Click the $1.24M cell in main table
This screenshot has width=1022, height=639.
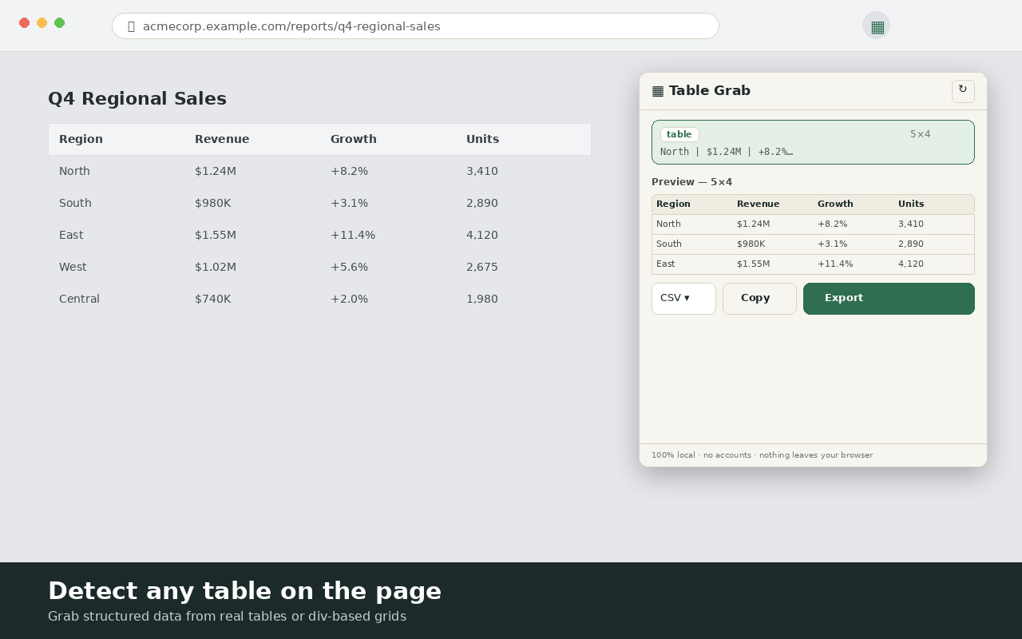click(x=216, y=171)
